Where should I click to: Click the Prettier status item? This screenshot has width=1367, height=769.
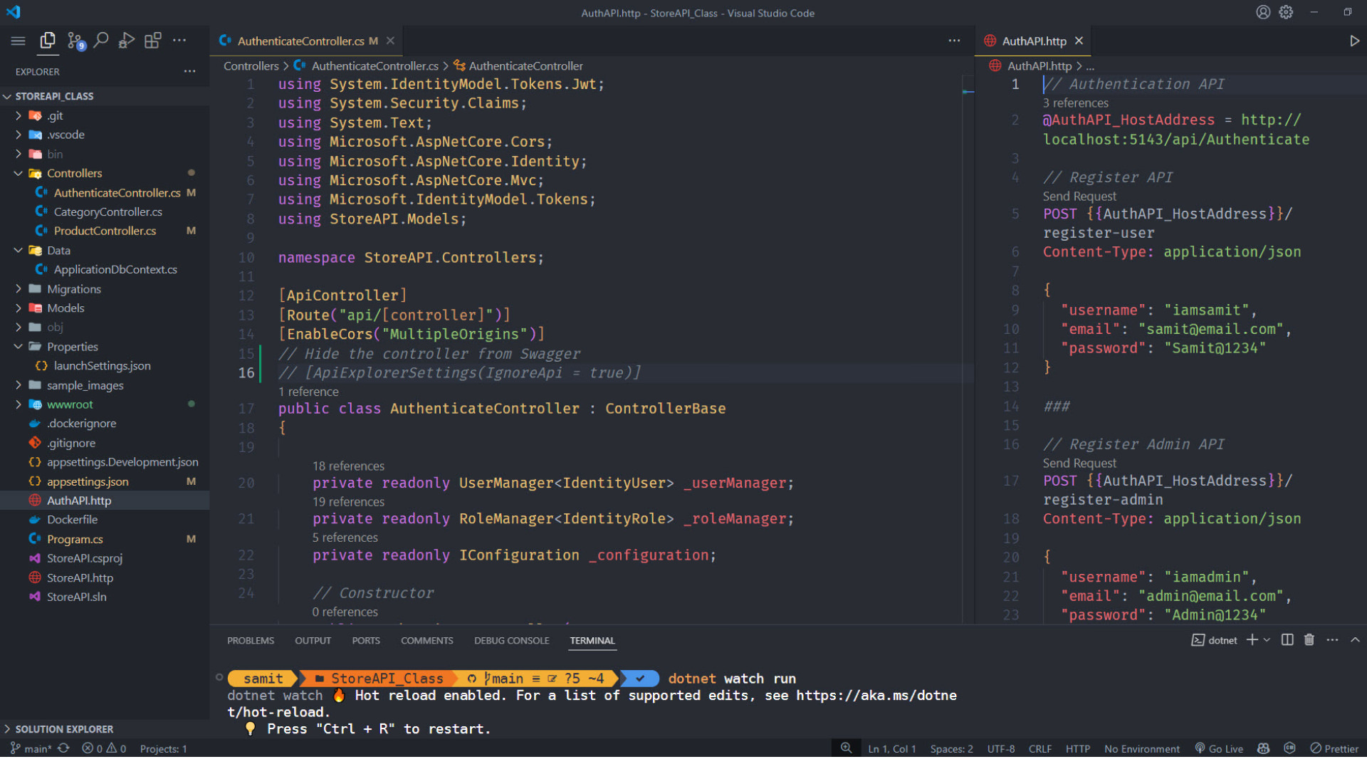point(1334,748)
